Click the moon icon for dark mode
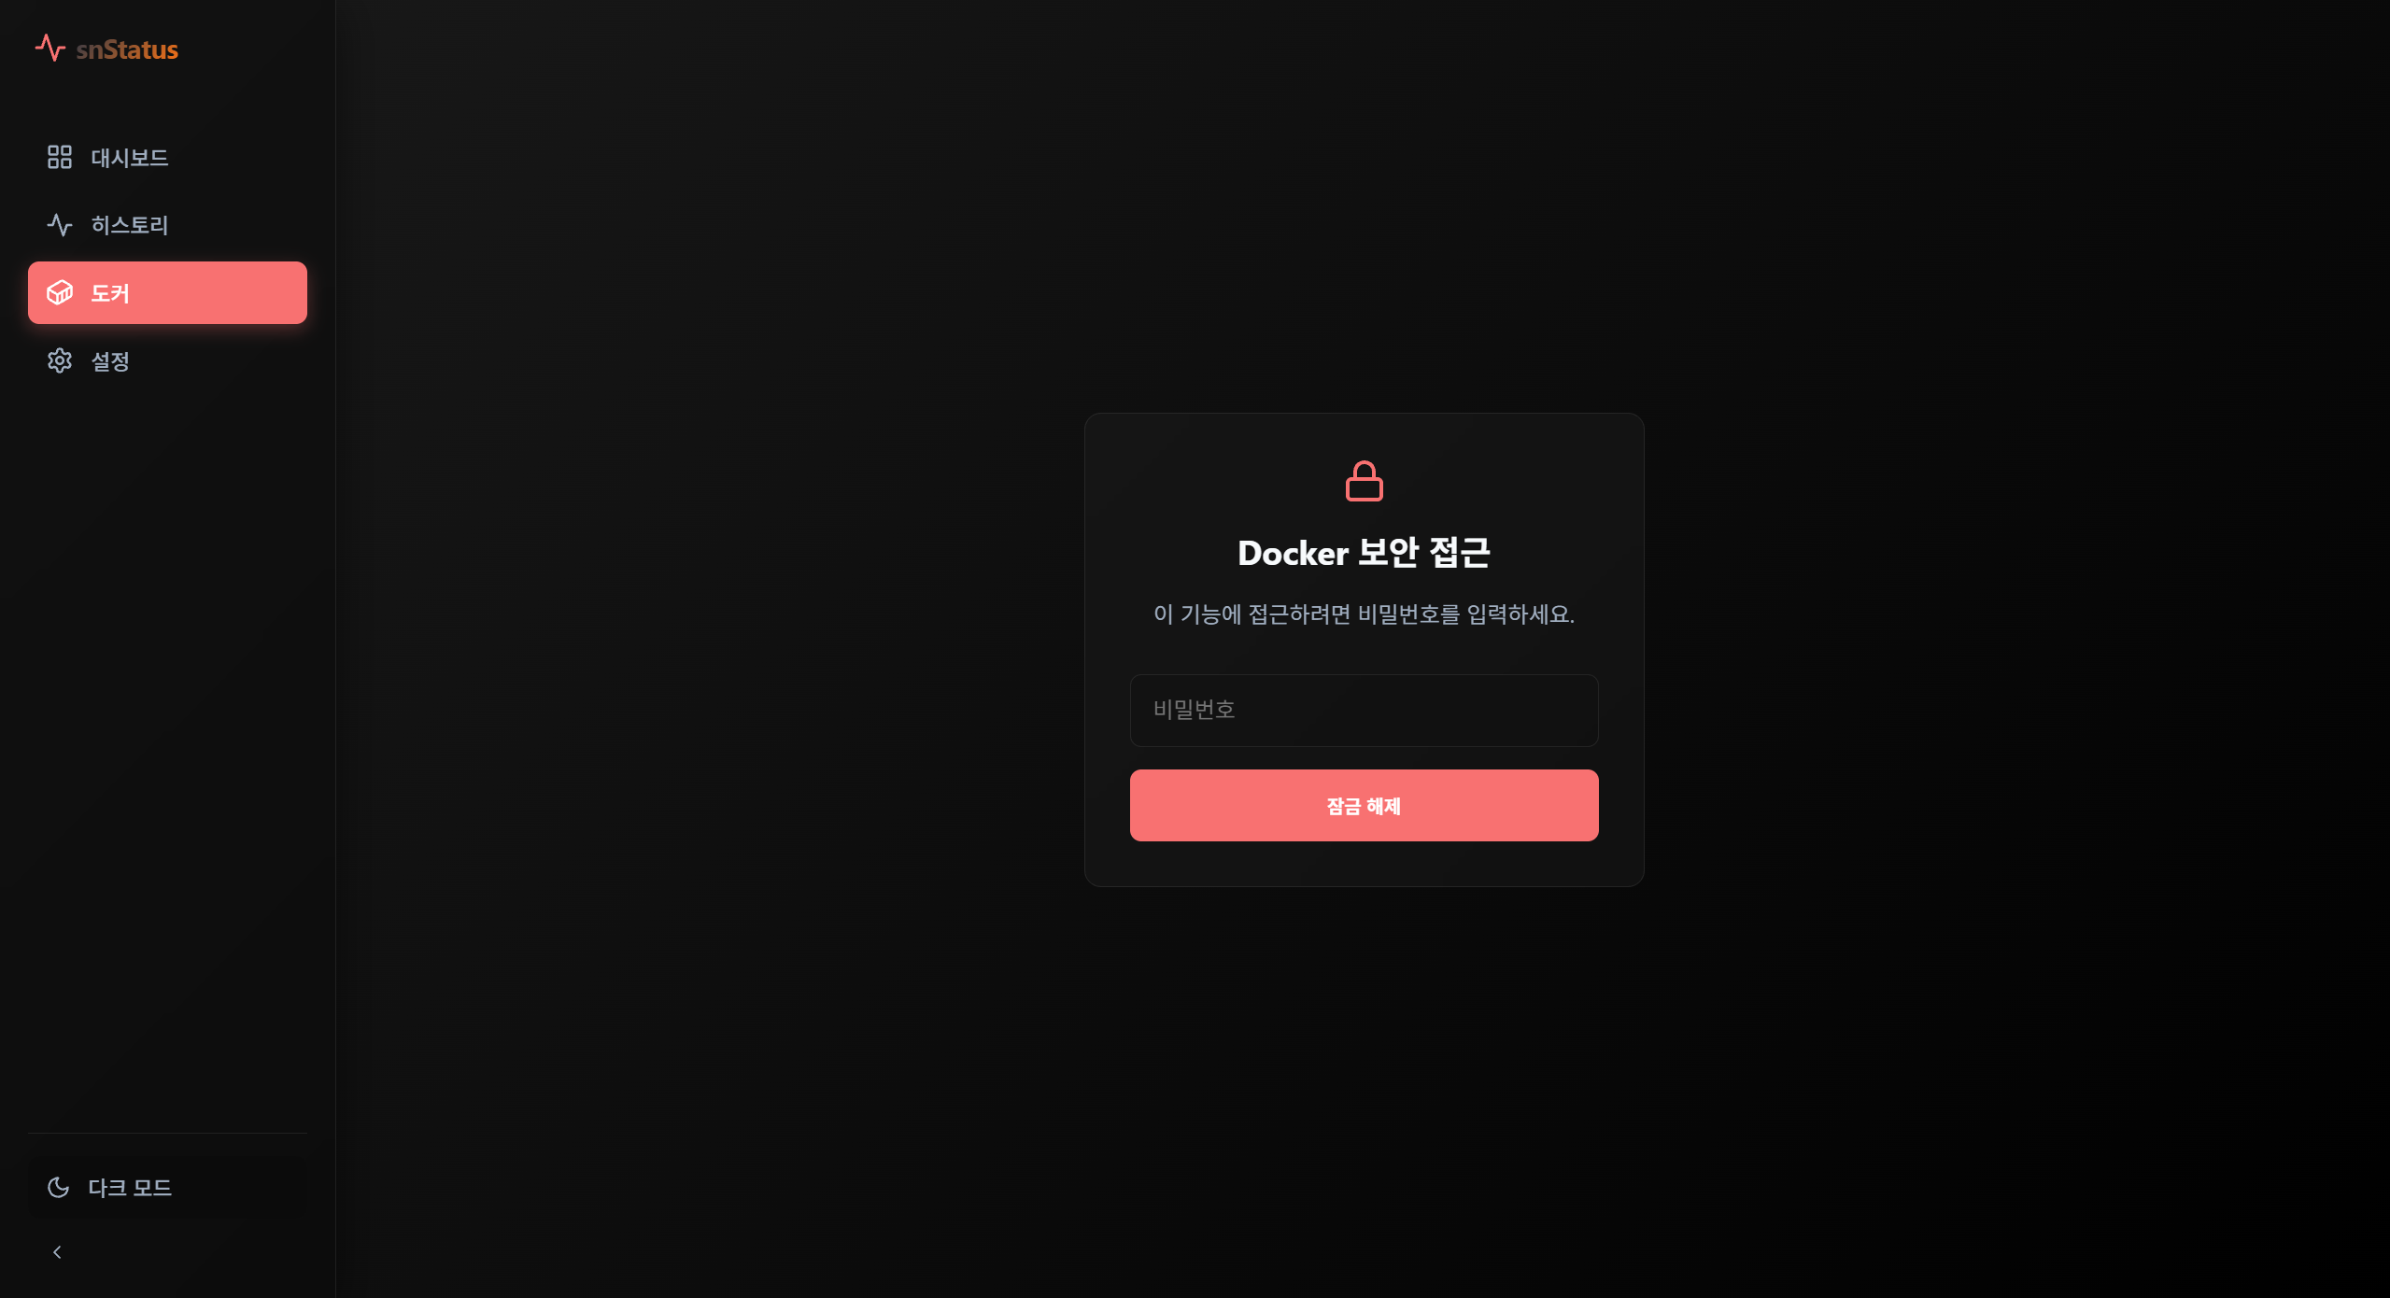 click(x=59, y=1187)
